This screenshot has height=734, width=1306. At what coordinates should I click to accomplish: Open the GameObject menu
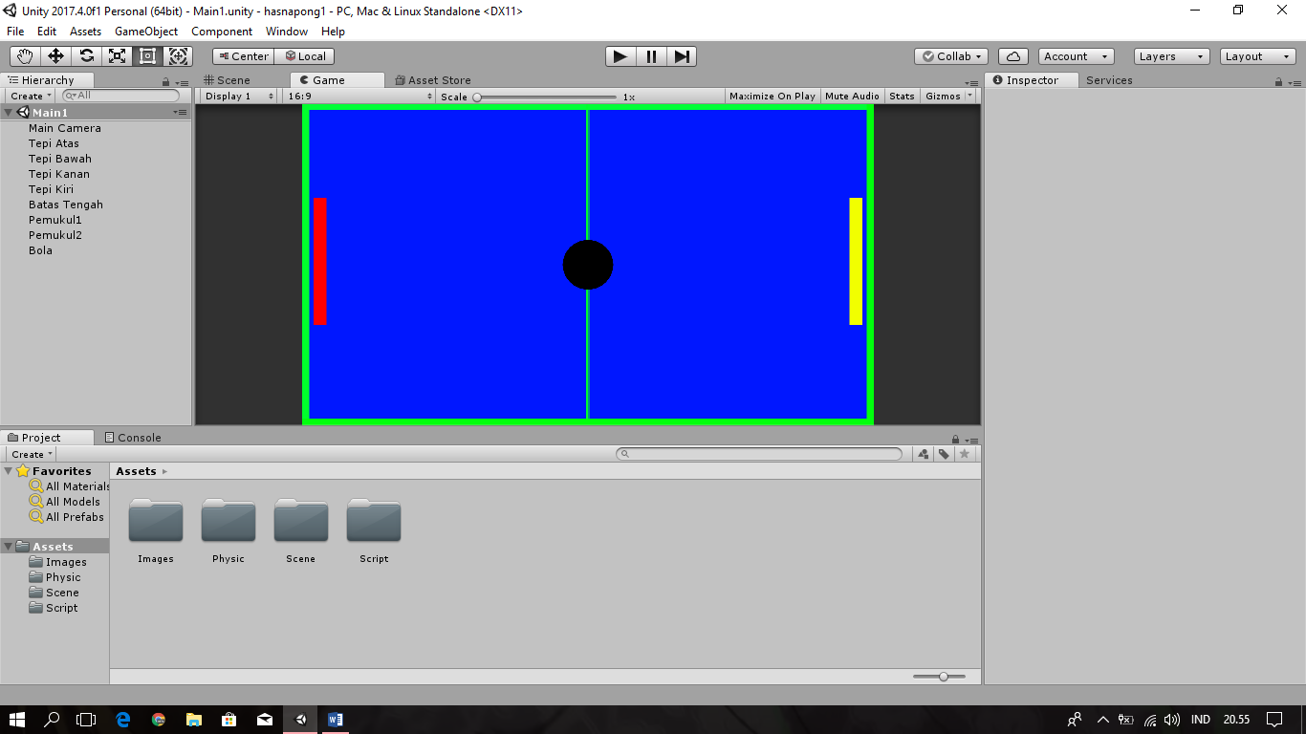tap(146, 32)
